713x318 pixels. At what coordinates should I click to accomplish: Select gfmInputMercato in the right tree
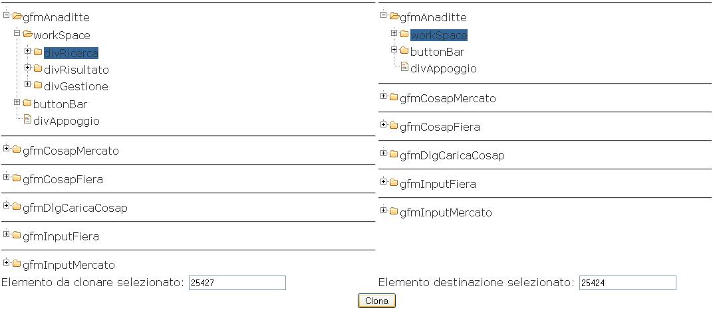click(446, 212)
